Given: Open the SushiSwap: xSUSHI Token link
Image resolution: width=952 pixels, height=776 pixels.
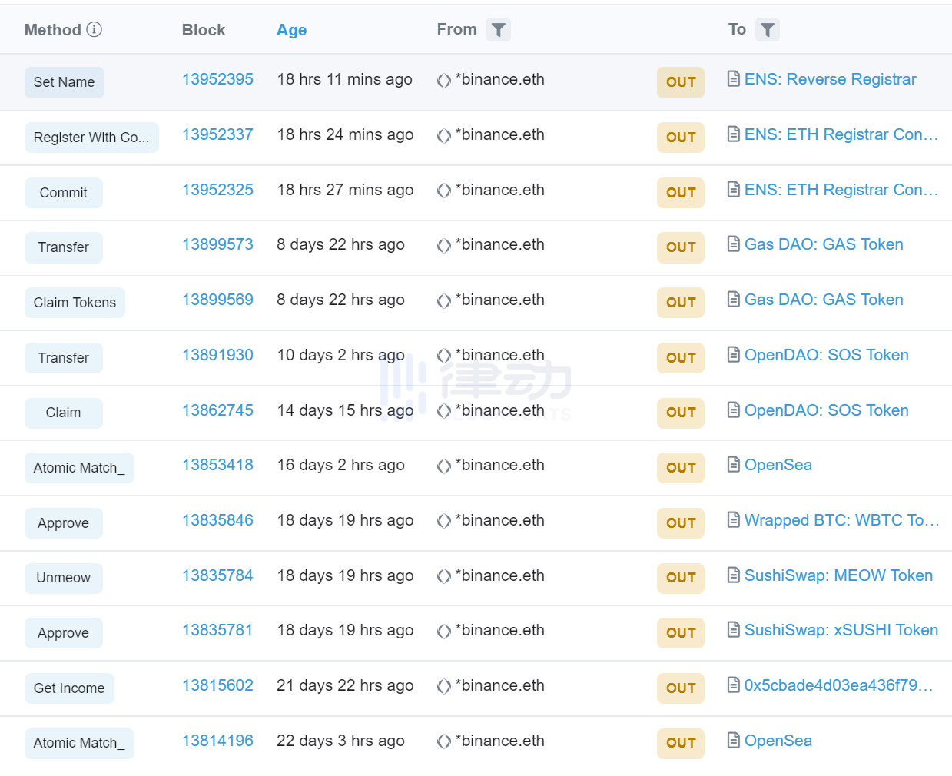Looking at the screenshot, I should pos(841,630).
